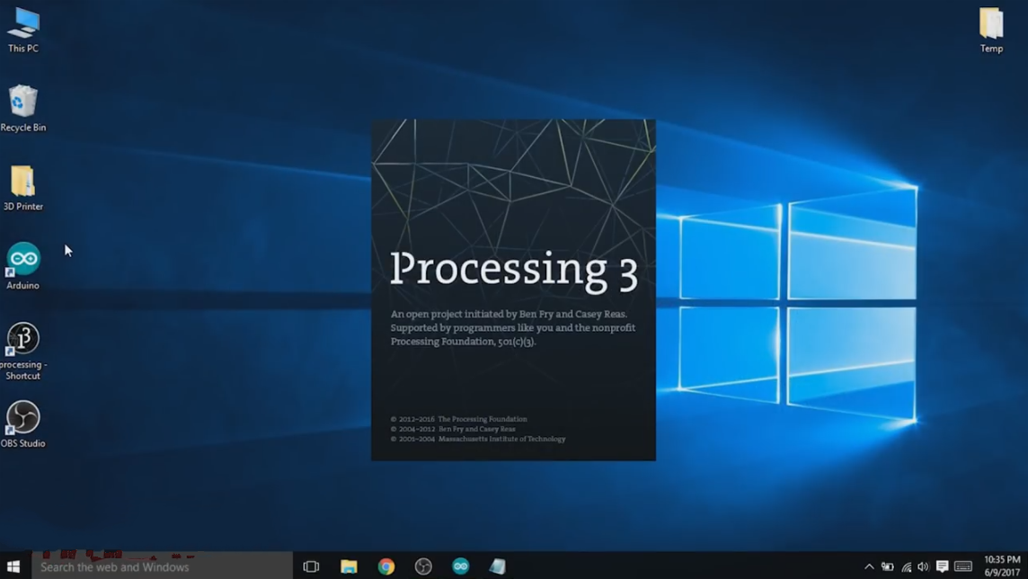The image size is (1028, 579).
Task: Click the "Processing Foundation, 501(c)(3)." text
Action: pos(464,342)
